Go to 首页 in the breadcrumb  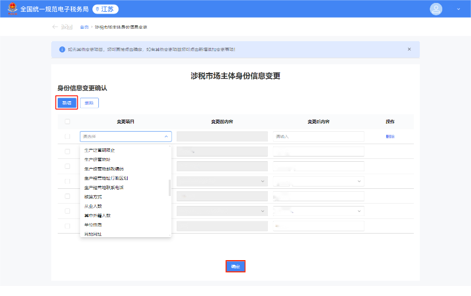[x=84, y=27]
